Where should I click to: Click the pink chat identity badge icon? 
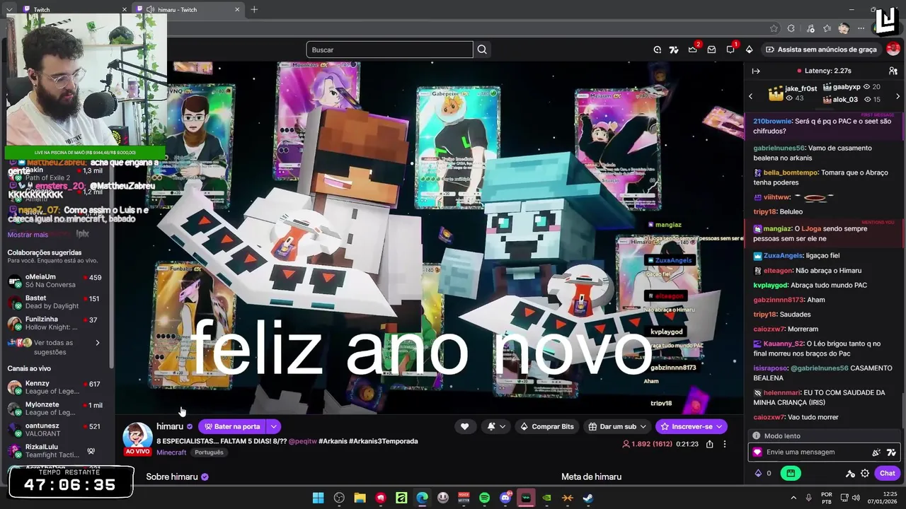757,452
